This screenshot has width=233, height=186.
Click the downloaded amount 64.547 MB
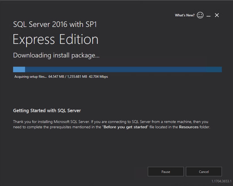pyautogui.click(x=57, y=77)
